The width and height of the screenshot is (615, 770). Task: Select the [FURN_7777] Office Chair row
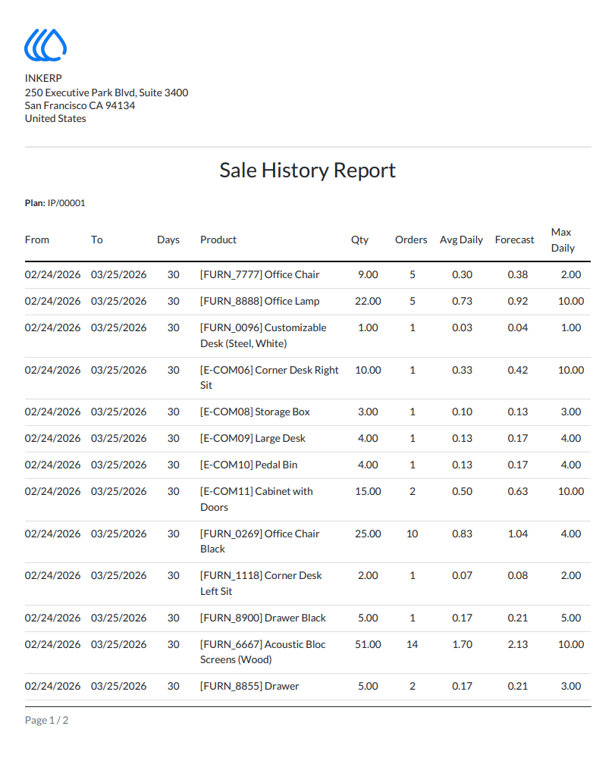[308, 275]
